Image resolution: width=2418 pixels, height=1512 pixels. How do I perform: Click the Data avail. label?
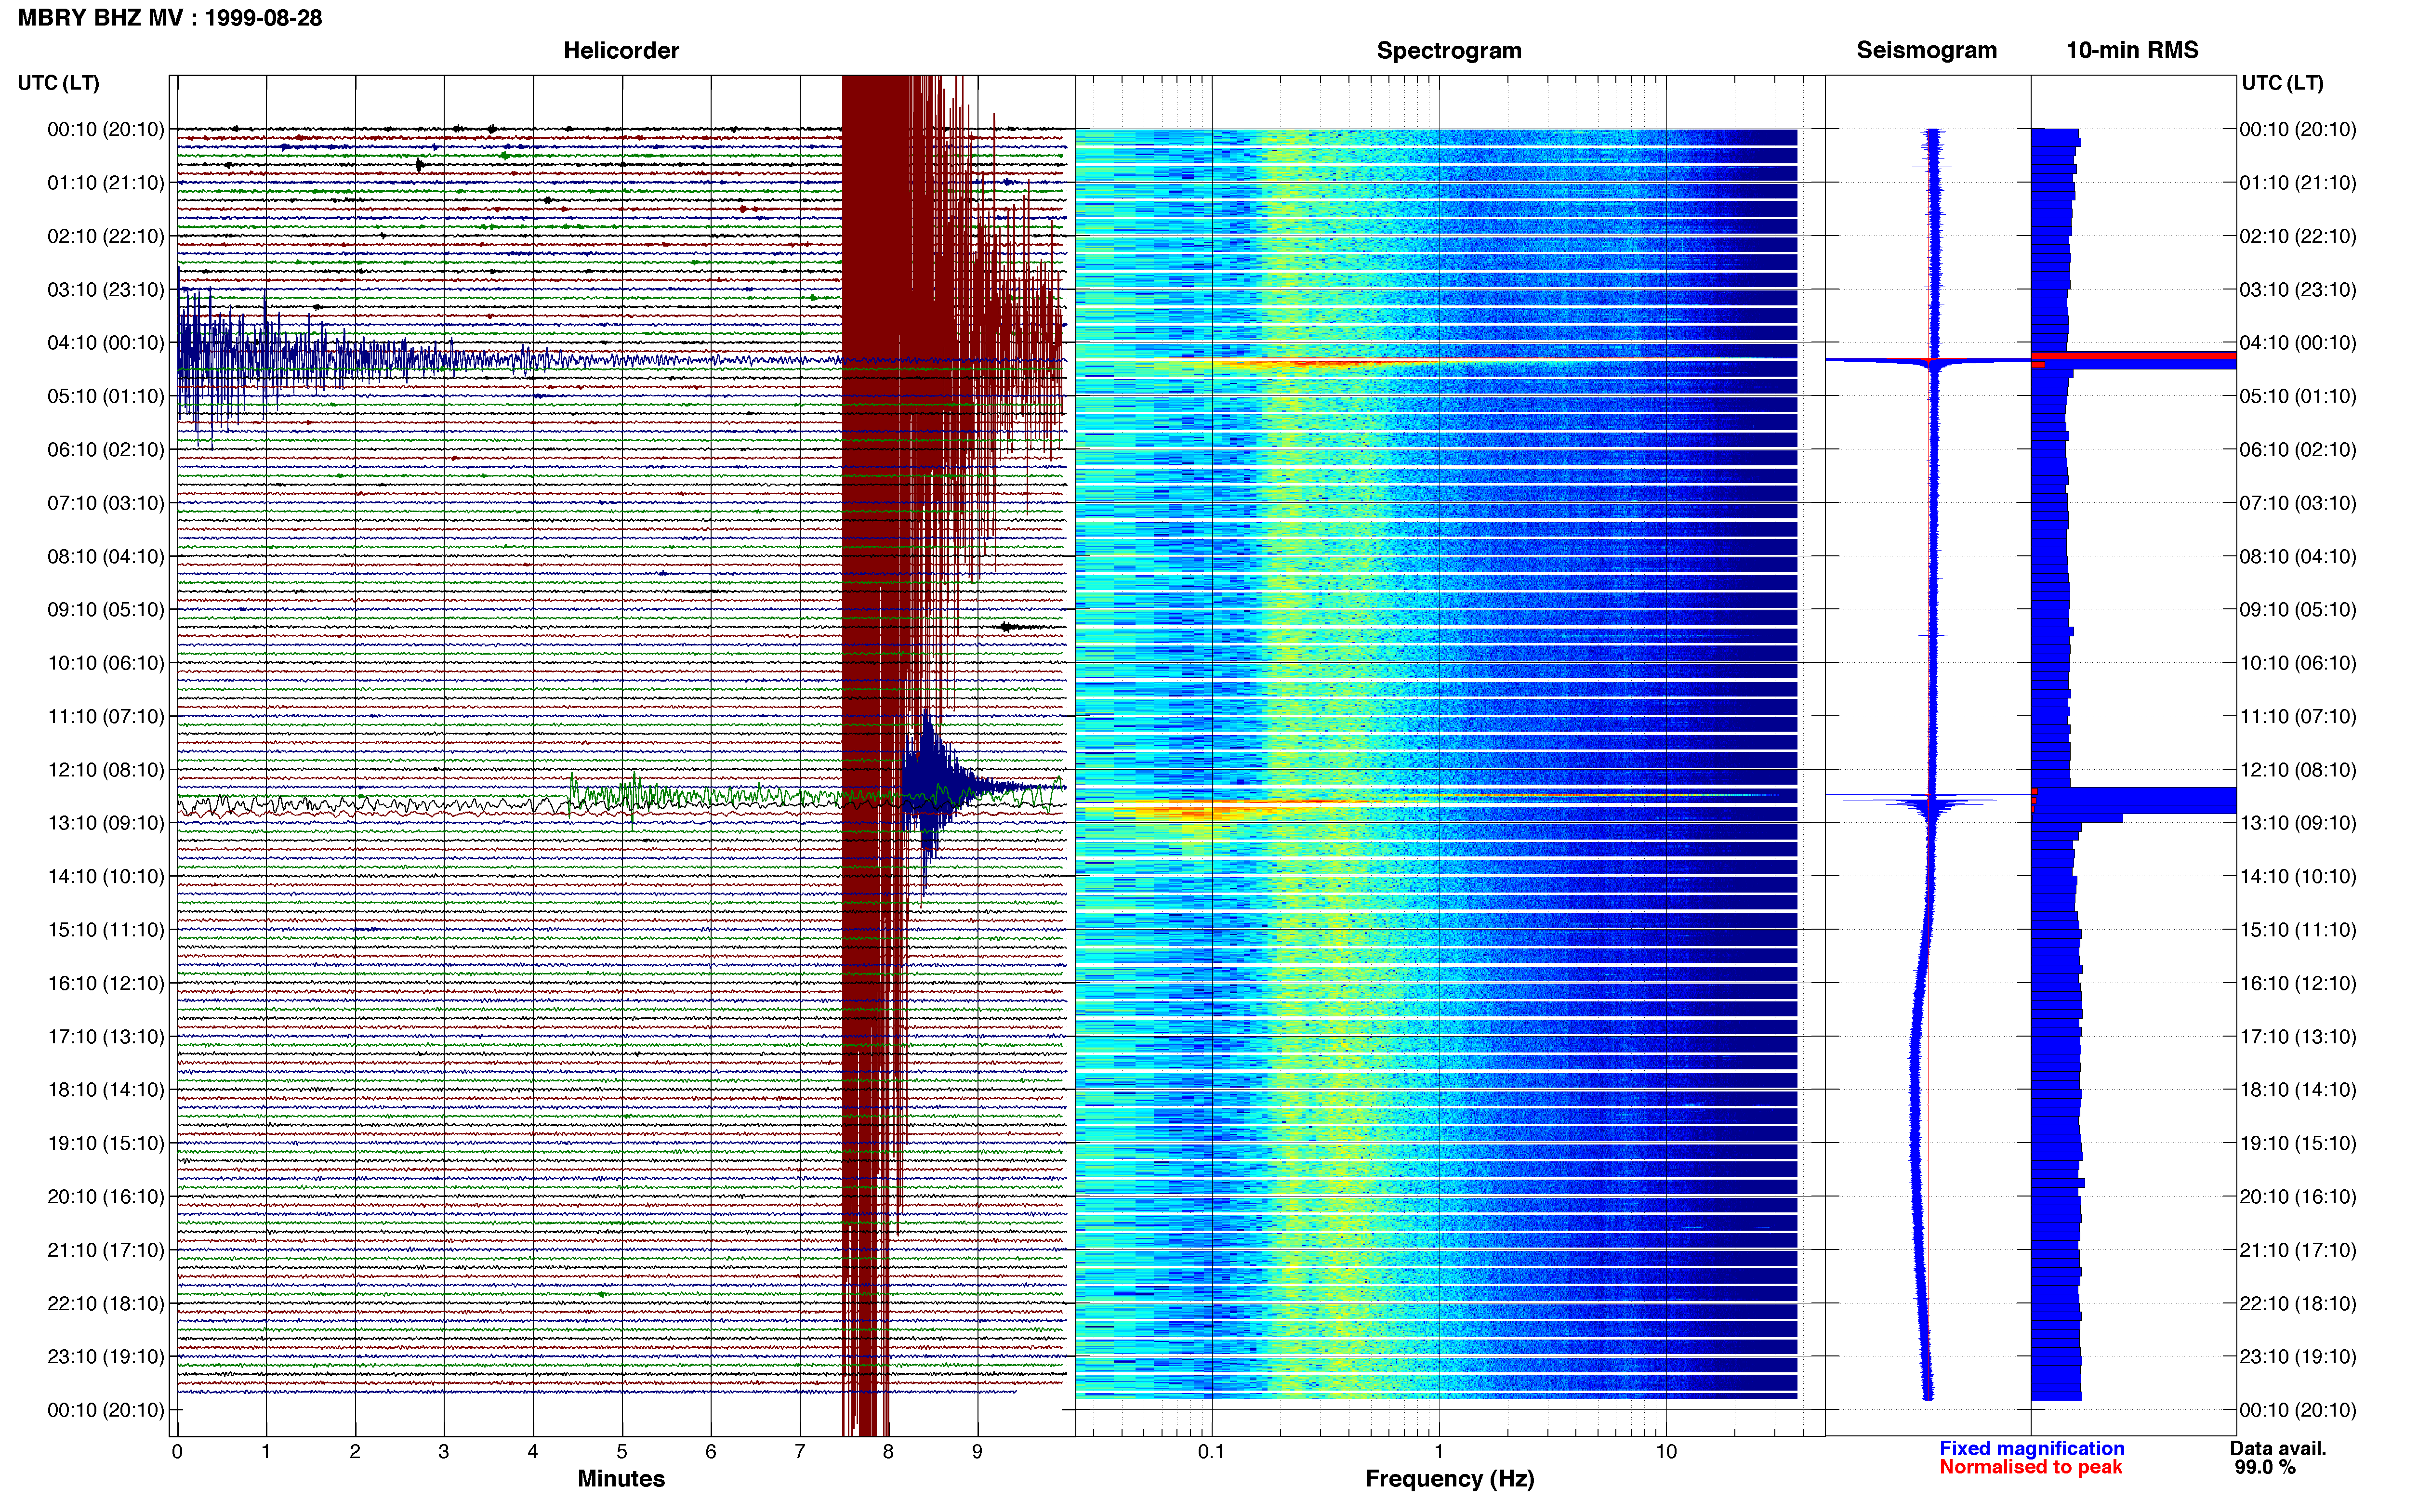(2278, 1448)
